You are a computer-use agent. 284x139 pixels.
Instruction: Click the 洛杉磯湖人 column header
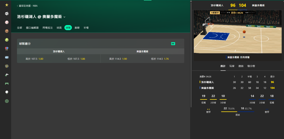pos(59,51)
